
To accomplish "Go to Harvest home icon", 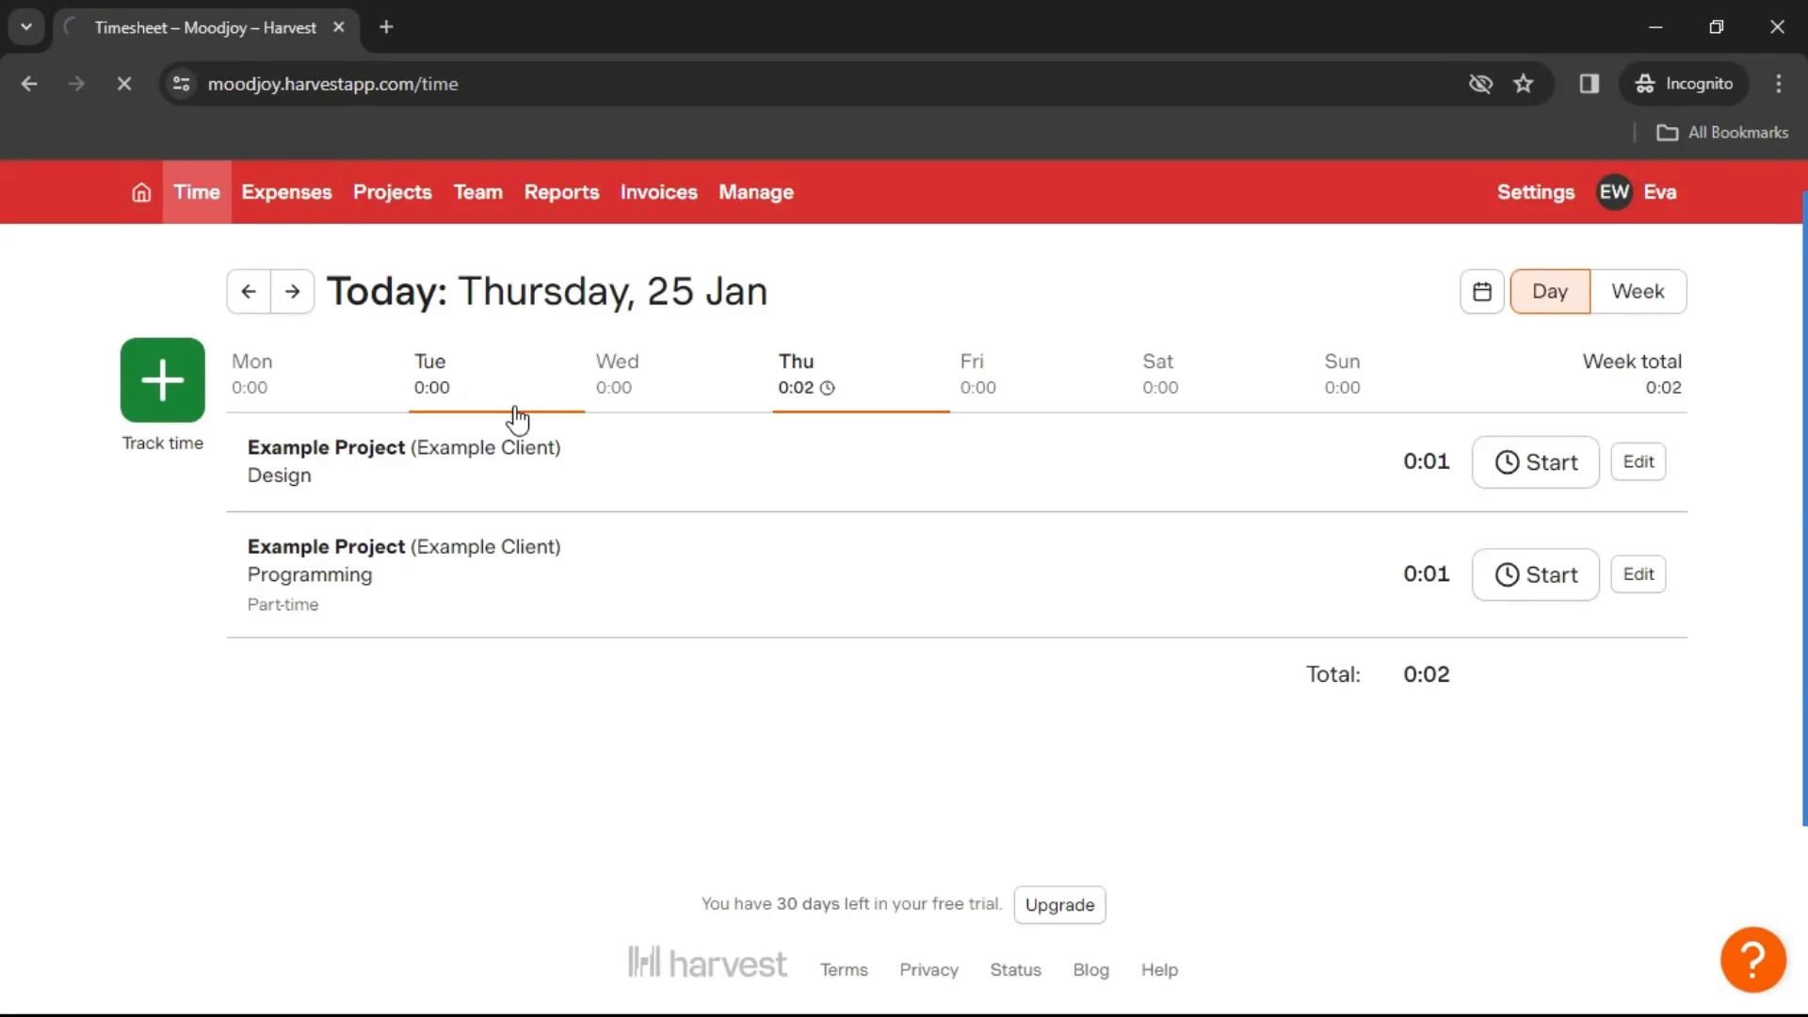I will tap(141, 192).
